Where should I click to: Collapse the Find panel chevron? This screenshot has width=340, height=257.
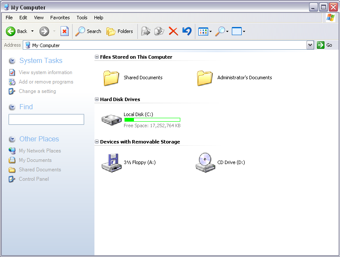(12, 107)
